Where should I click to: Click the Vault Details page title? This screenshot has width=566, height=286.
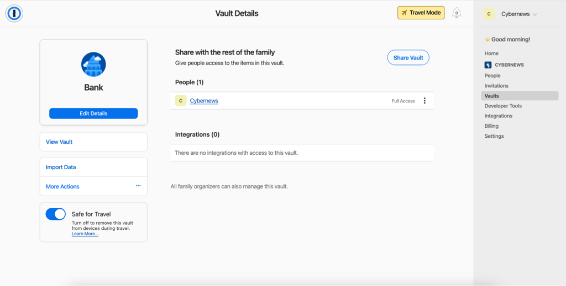point(237,14)
